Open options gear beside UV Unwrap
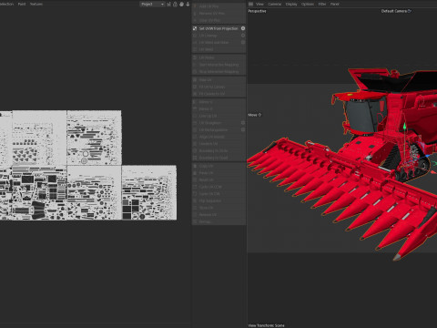The image size is (437, 328). coord(243,36)
